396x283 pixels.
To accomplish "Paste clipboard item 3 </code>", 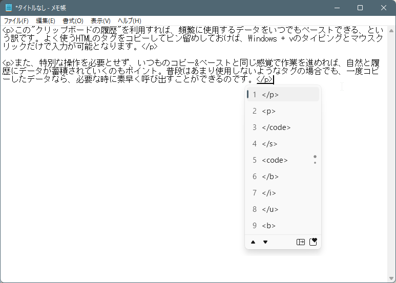I will point(283,127).
